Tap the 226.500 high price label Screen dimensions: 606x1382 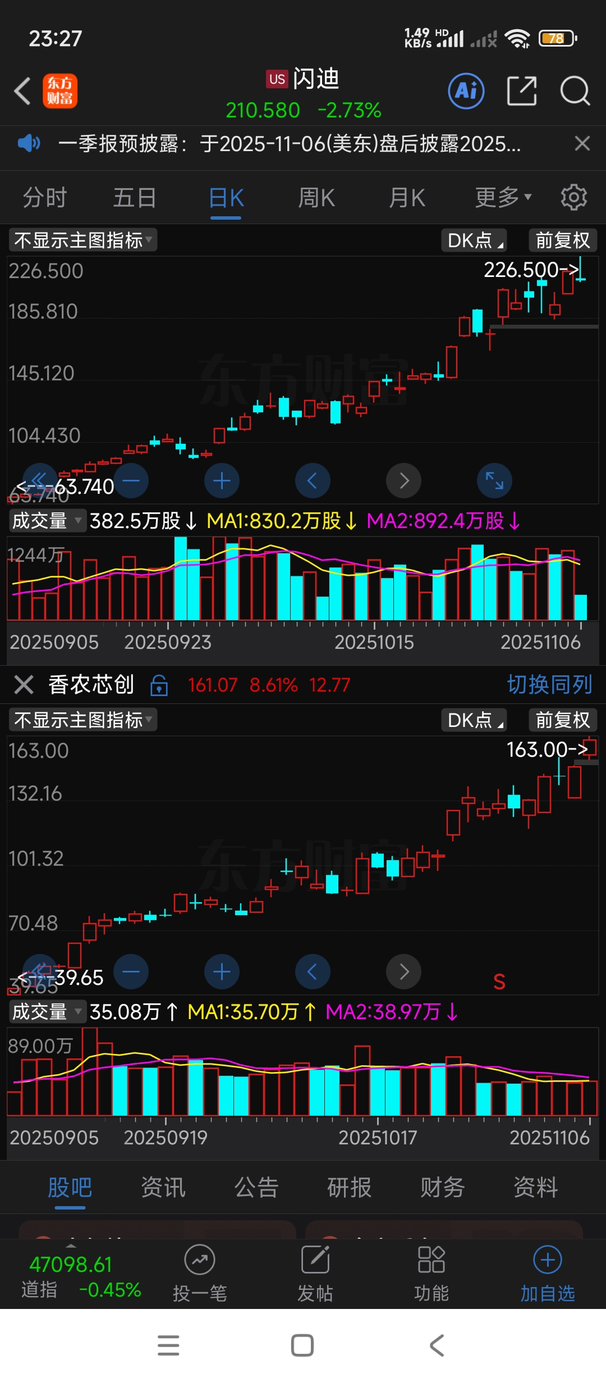pyautogui.click(x=531, y=270)
